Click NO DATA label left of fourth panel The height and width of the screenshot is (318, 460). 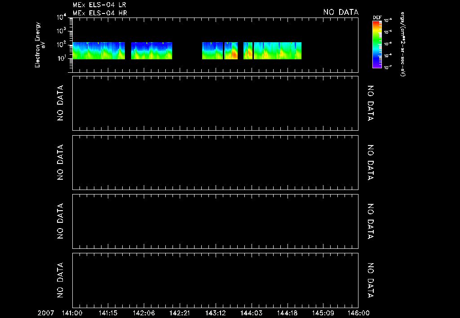(60, 221)
